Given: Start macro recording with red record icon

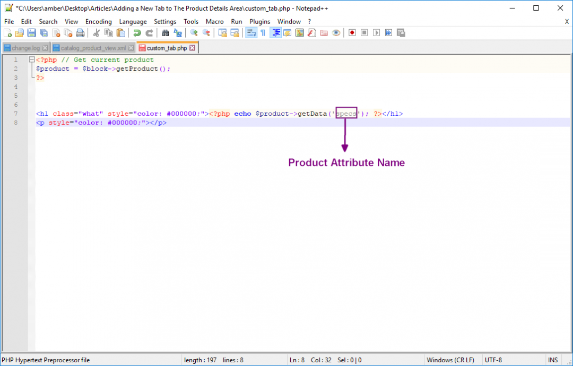Looking at the screenshot, I should (352, 32).
